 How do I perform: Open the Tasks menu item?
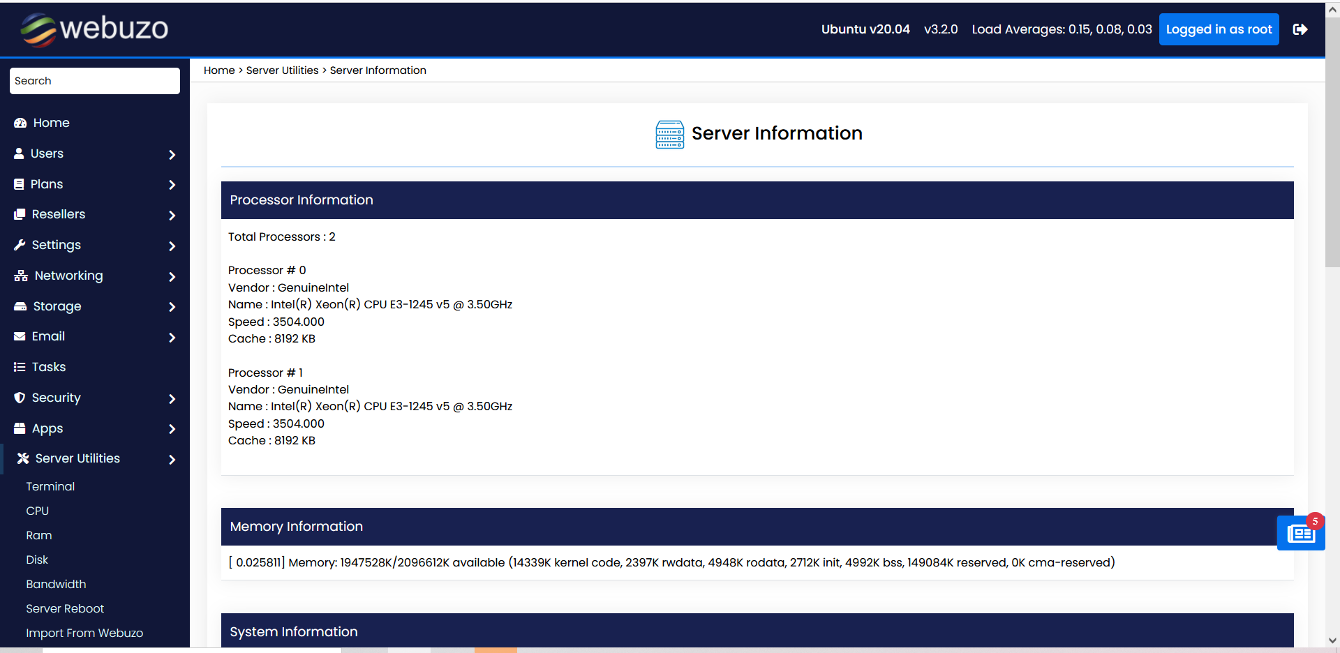pos(49,367)
